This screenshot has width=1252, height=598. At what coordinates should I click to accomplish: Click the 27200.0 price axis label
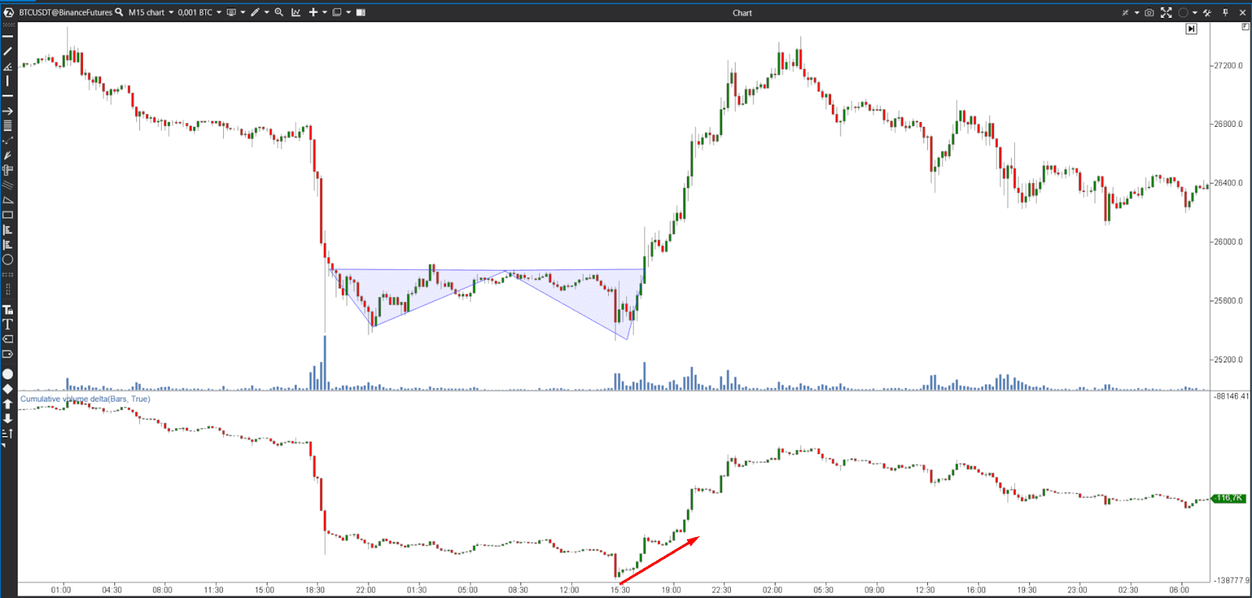click(x=1228, y=65)
